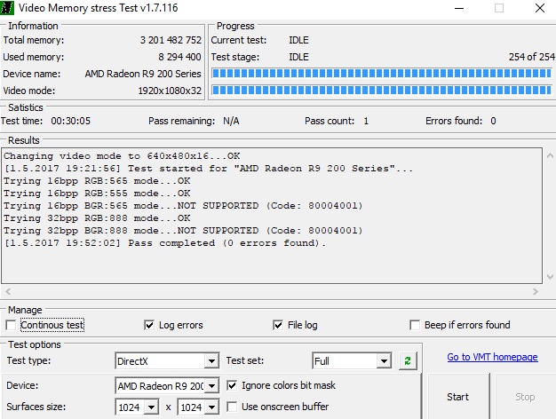The height and width of the screenshot is (419, 556).
Task: Minimize the Video Memory stress Test window
Action: [x=459, y=8]
